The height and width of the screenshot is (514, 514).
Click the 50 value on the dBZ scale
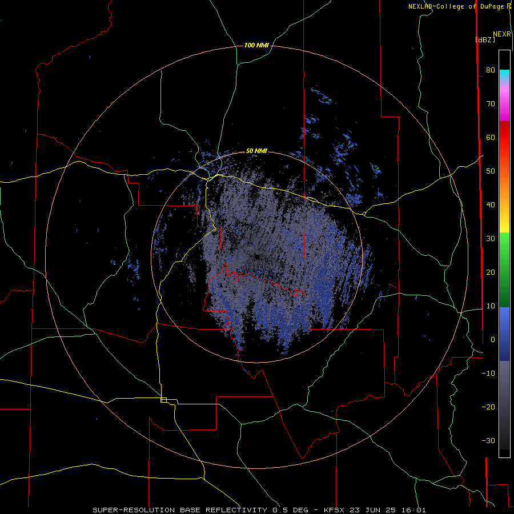pyautogui.click(x=491, y=171)
